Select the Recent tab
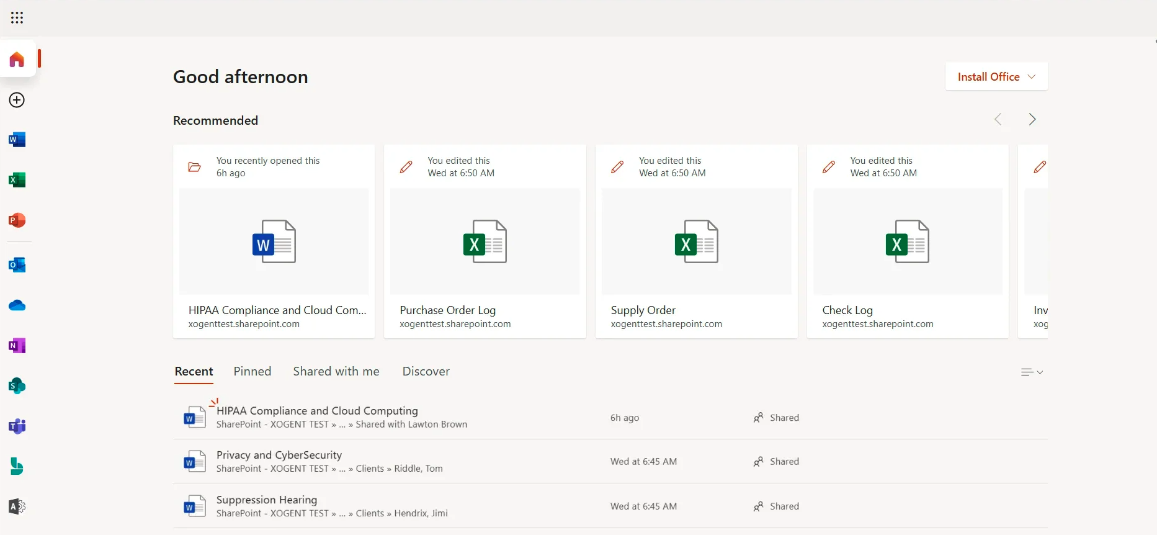Screen dimensions: 1157x535 pos(194,371)
